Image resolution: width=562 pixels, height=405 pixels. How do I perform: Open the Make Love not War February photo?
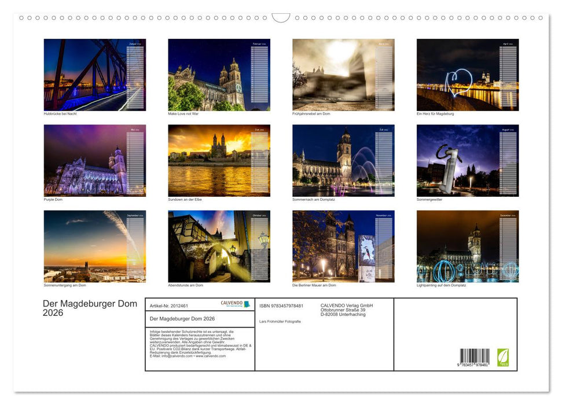coord(219,74)
